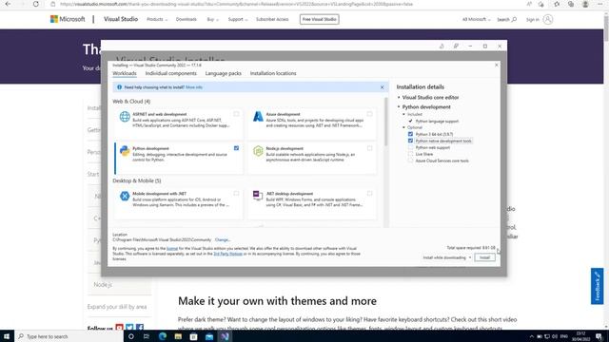The width and height of the screenshot is (609, 342).
Task: Uncheck Python 3 64-bit optional component
Action: click(410, 134)
